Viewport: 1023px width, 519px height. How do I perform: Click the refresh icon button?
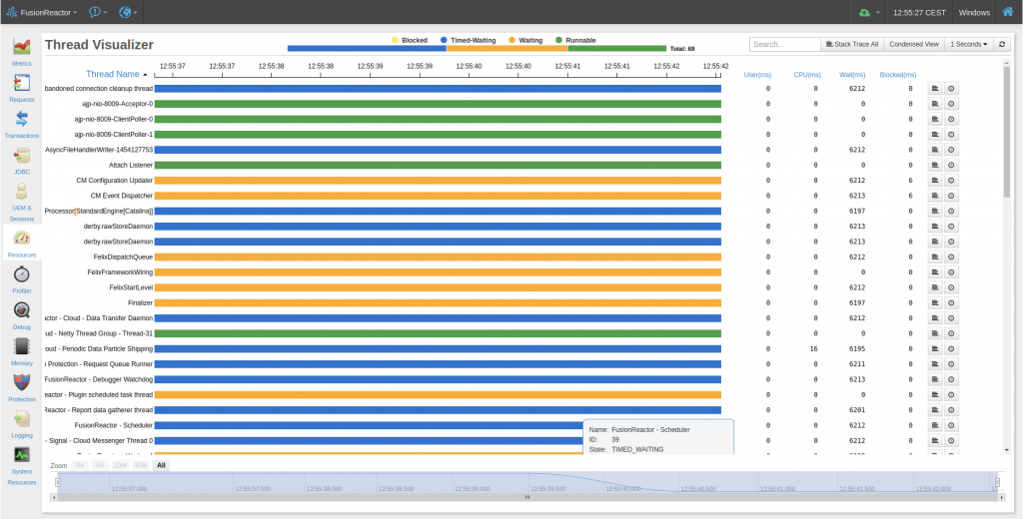1003,44
